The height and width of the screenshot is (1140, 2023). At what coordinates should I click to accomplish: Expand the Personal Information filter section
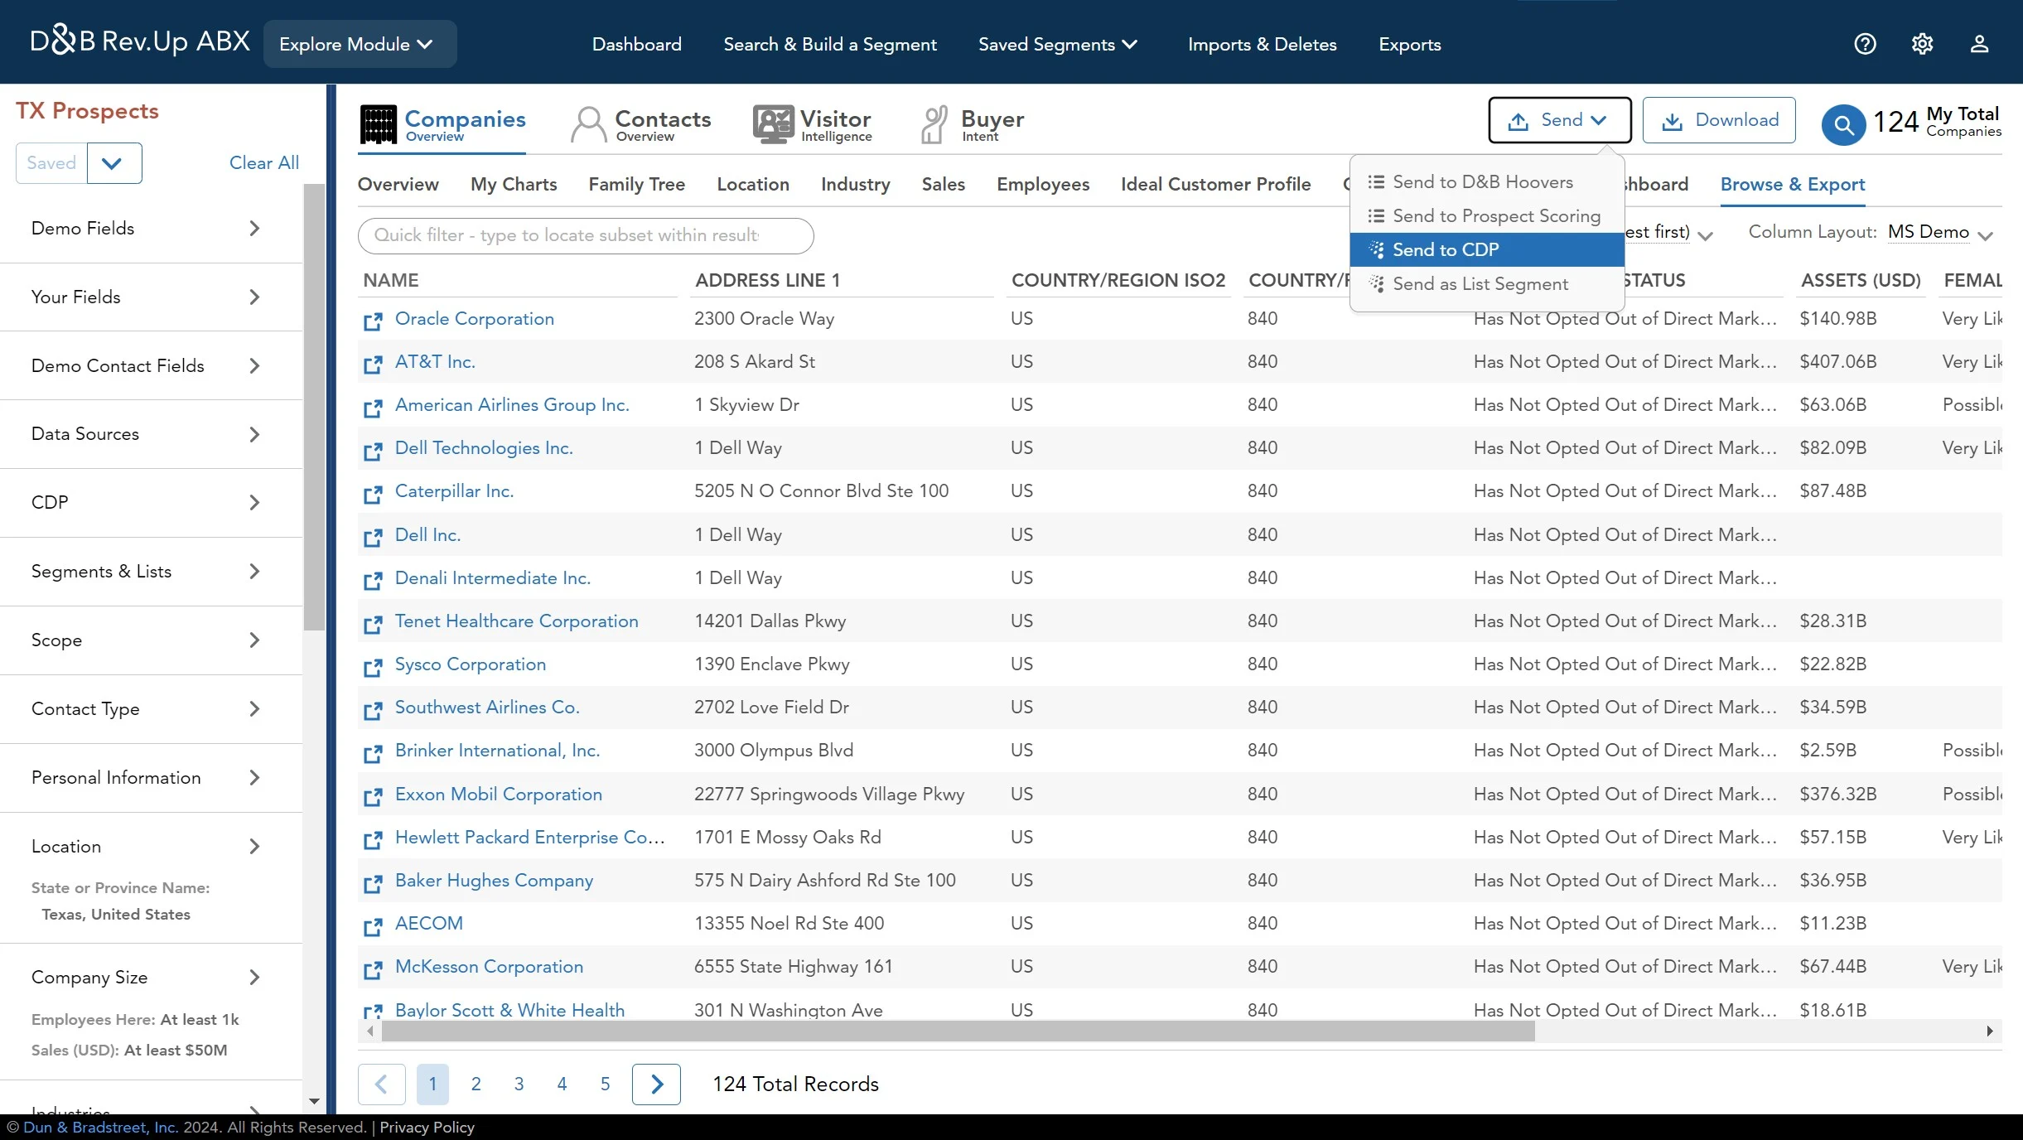[151, 778]
